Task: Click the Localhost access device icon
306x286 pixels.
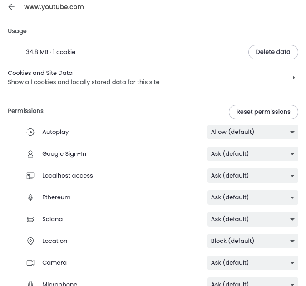Action: (30, 176)
